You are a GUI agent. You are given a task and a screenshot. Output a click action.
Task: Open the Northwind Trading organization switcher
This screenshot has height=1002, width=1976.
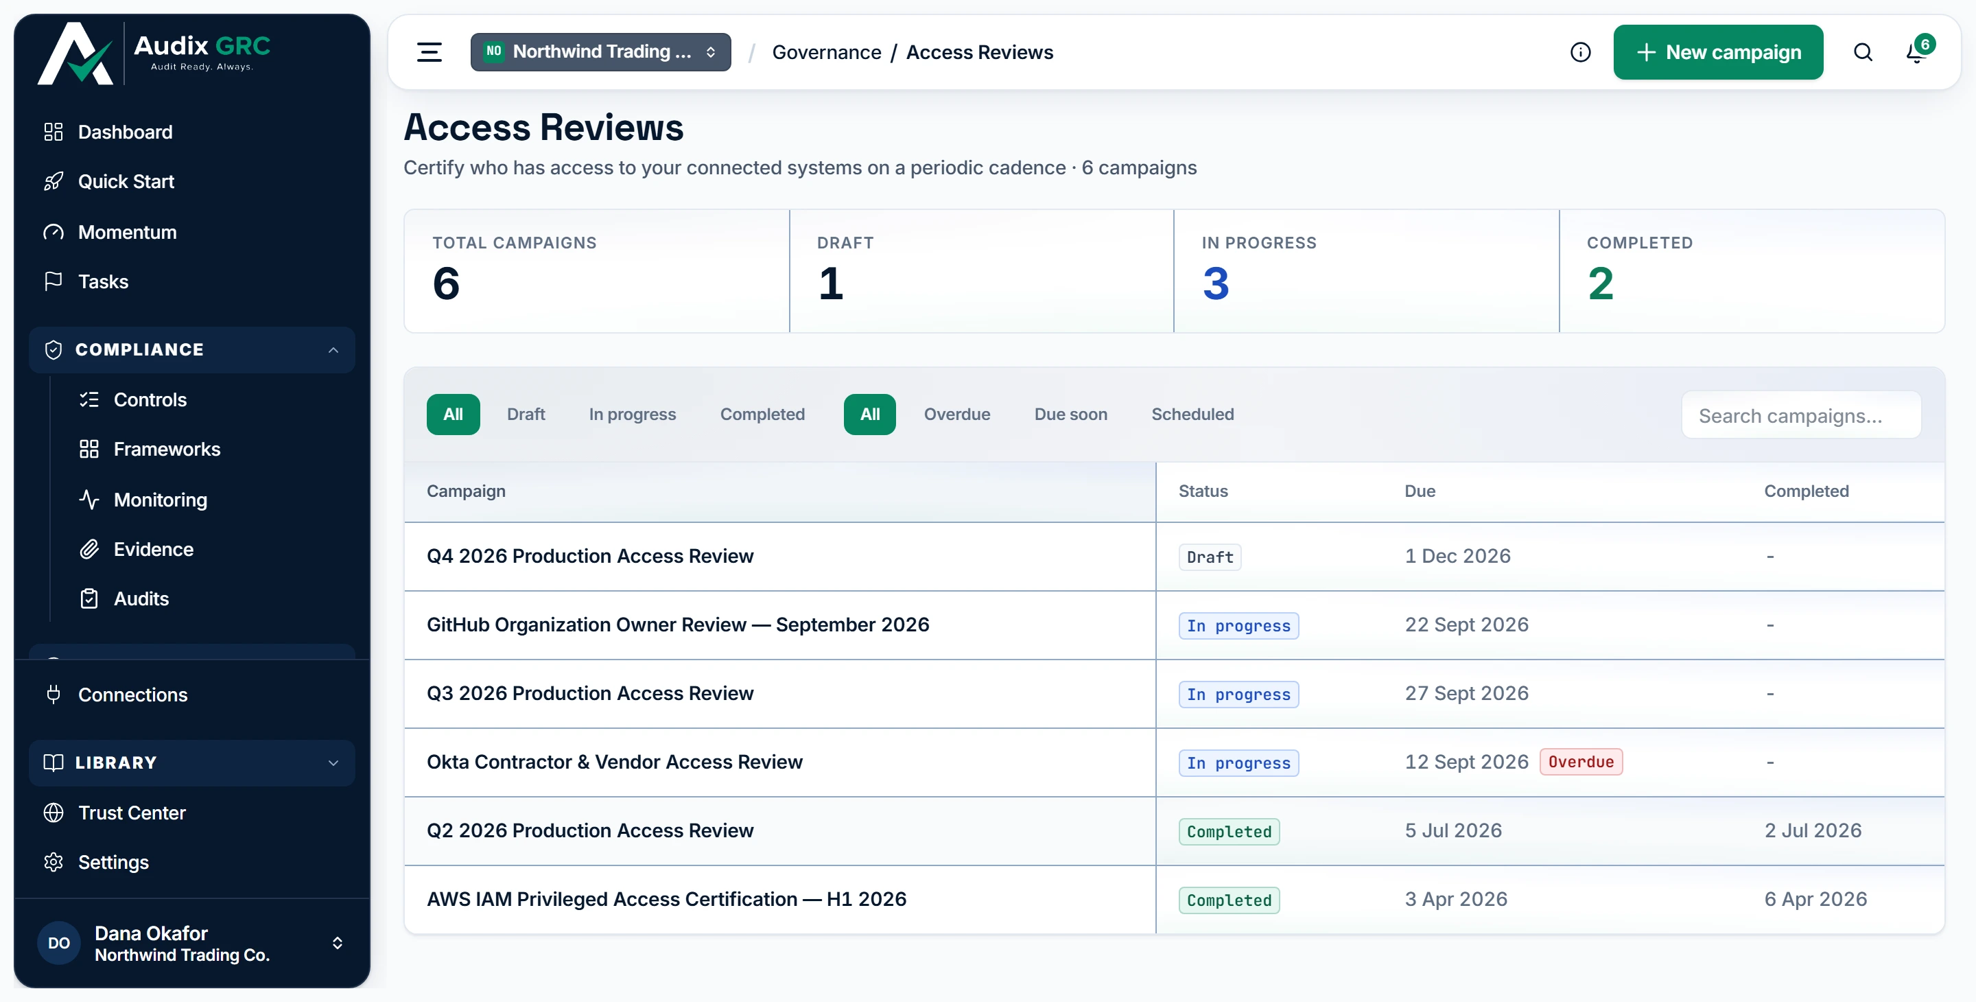tap(600, 52)
